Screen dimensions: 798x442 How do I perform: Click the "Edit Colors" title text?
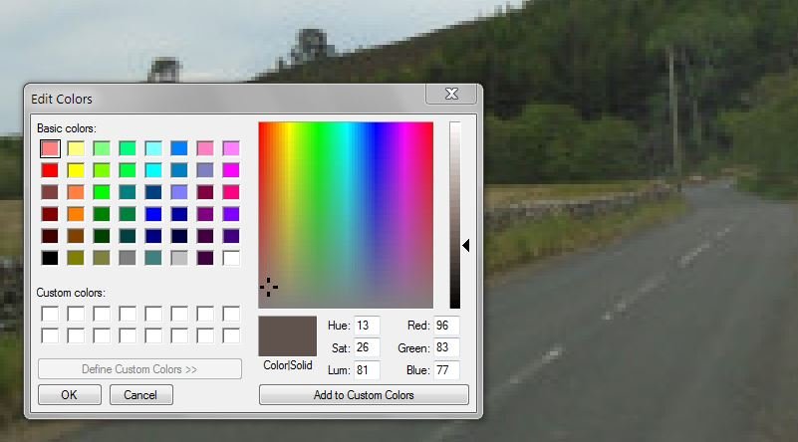click(62, 99)
